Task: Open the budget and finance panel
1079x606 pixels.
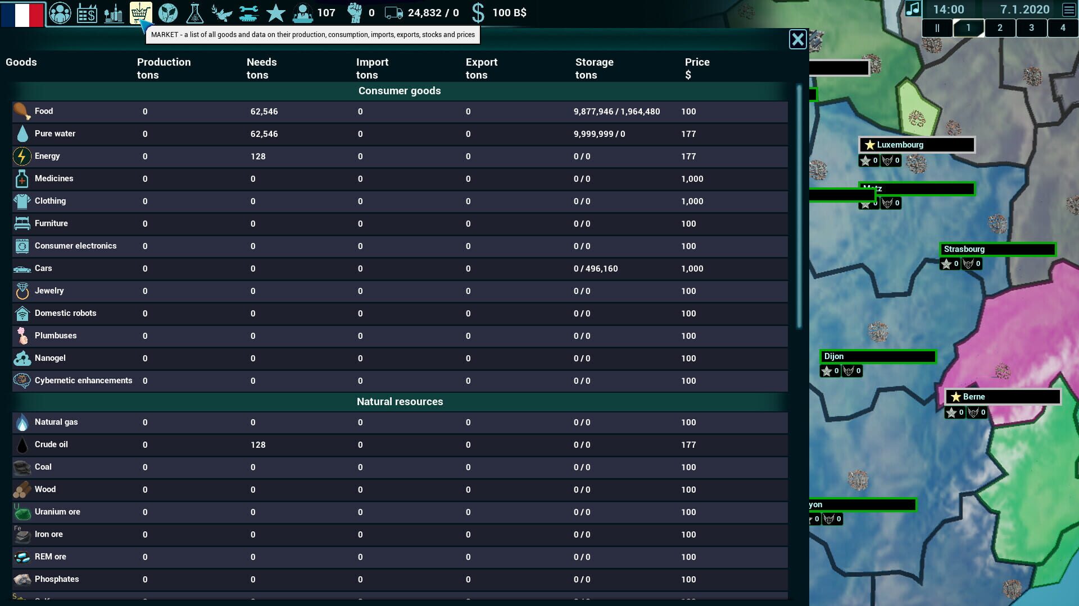Action: point(87,12)
